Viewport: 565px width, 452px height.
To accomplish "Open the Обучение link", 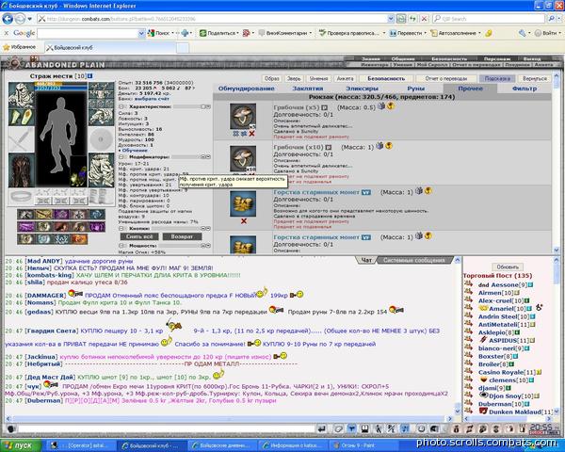I will 135,151.
